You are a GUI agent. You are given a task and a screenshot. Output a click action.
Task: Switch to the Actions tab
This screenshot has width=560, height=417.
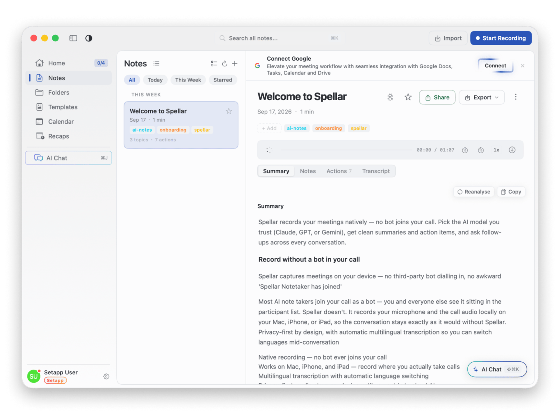[x=339, y=171]
